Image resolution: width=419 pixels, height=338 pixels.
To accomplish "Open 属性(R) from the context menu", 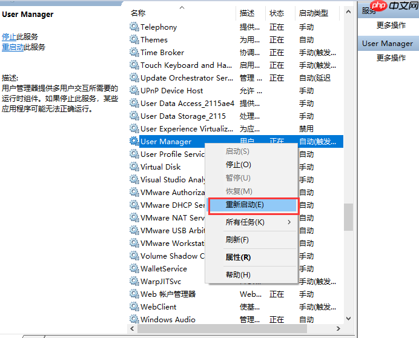I will (x=238, y=257).
